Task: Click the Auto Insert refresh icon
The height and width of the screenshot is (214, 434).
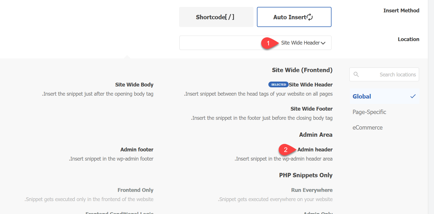Action: tap(310, 17)
